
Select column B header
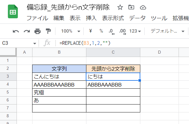point(59,52)
